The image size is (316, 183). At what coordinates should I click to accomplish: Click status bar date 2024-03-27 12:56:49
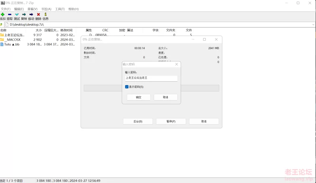(85, 181)
